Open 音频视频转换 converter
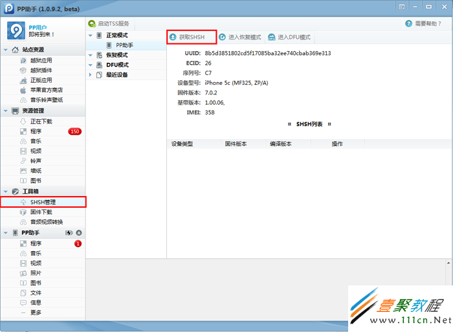The width and height of the screenshot is (453, 332). pos(43,221)
